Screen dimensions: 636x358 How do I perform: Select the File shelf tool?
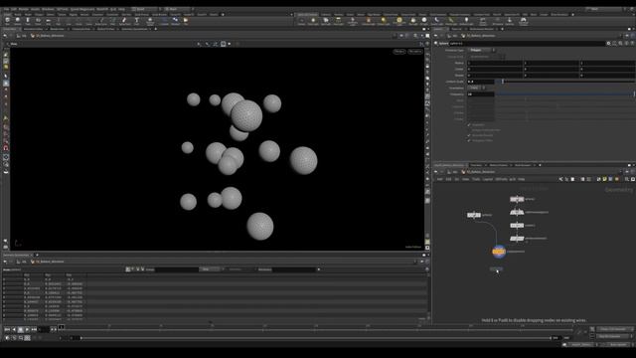[x=186, y=21]
